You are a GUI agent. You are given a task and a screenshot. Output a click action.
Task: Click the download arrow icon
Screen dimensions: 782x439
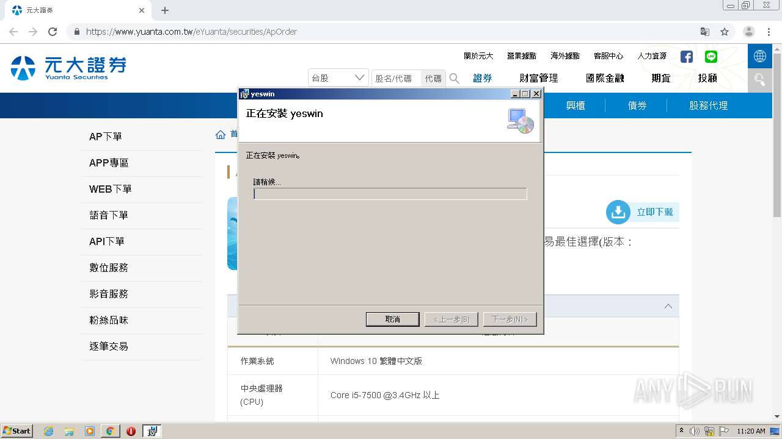point(618,212)
